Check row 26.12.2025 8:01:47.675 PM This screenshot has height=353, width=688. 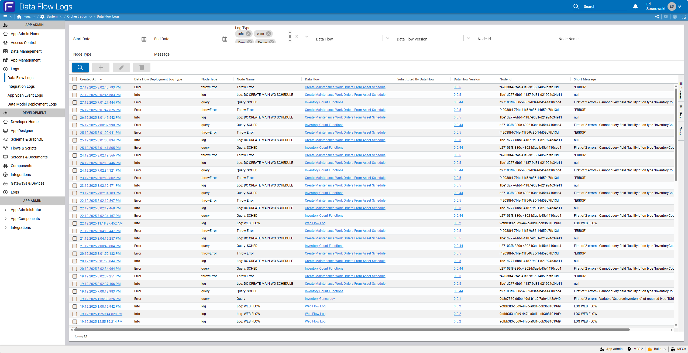click(x=75, y=110)
